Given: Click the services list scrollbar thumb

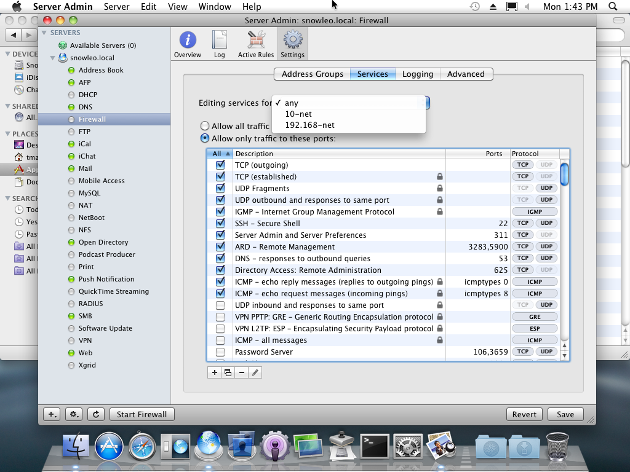Looking at the screenshot, I should [x=565, y=174].
